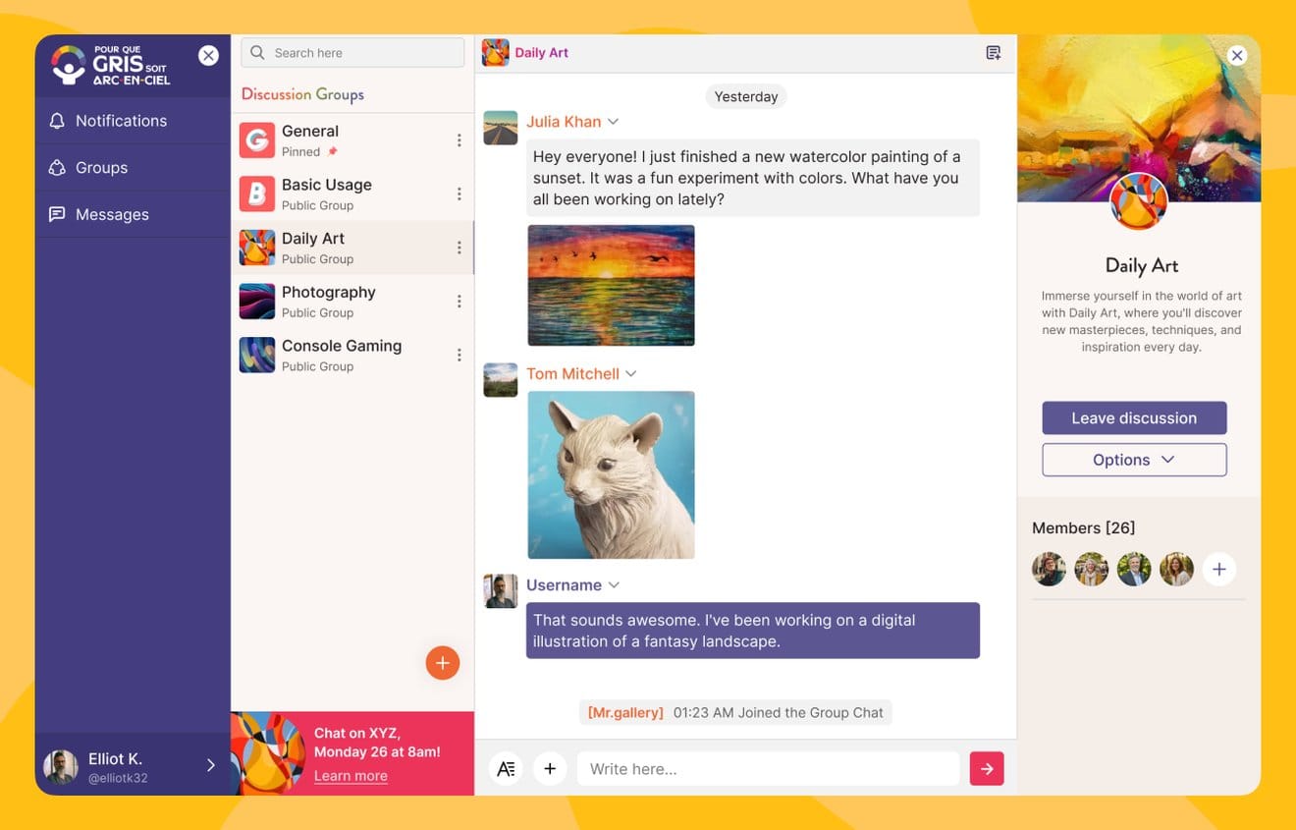
Task: Click the Write here message field
Action: (x=768, y=769)
